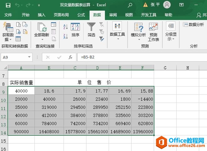Click the formula bar Cancel X icon

click(x=48, y=57)
